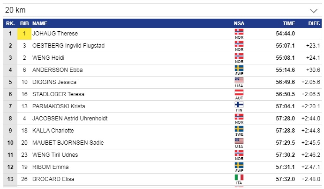Click the DIFF. column header
Image resolution: width=324 pixels, height=189 pixels.
313,23
